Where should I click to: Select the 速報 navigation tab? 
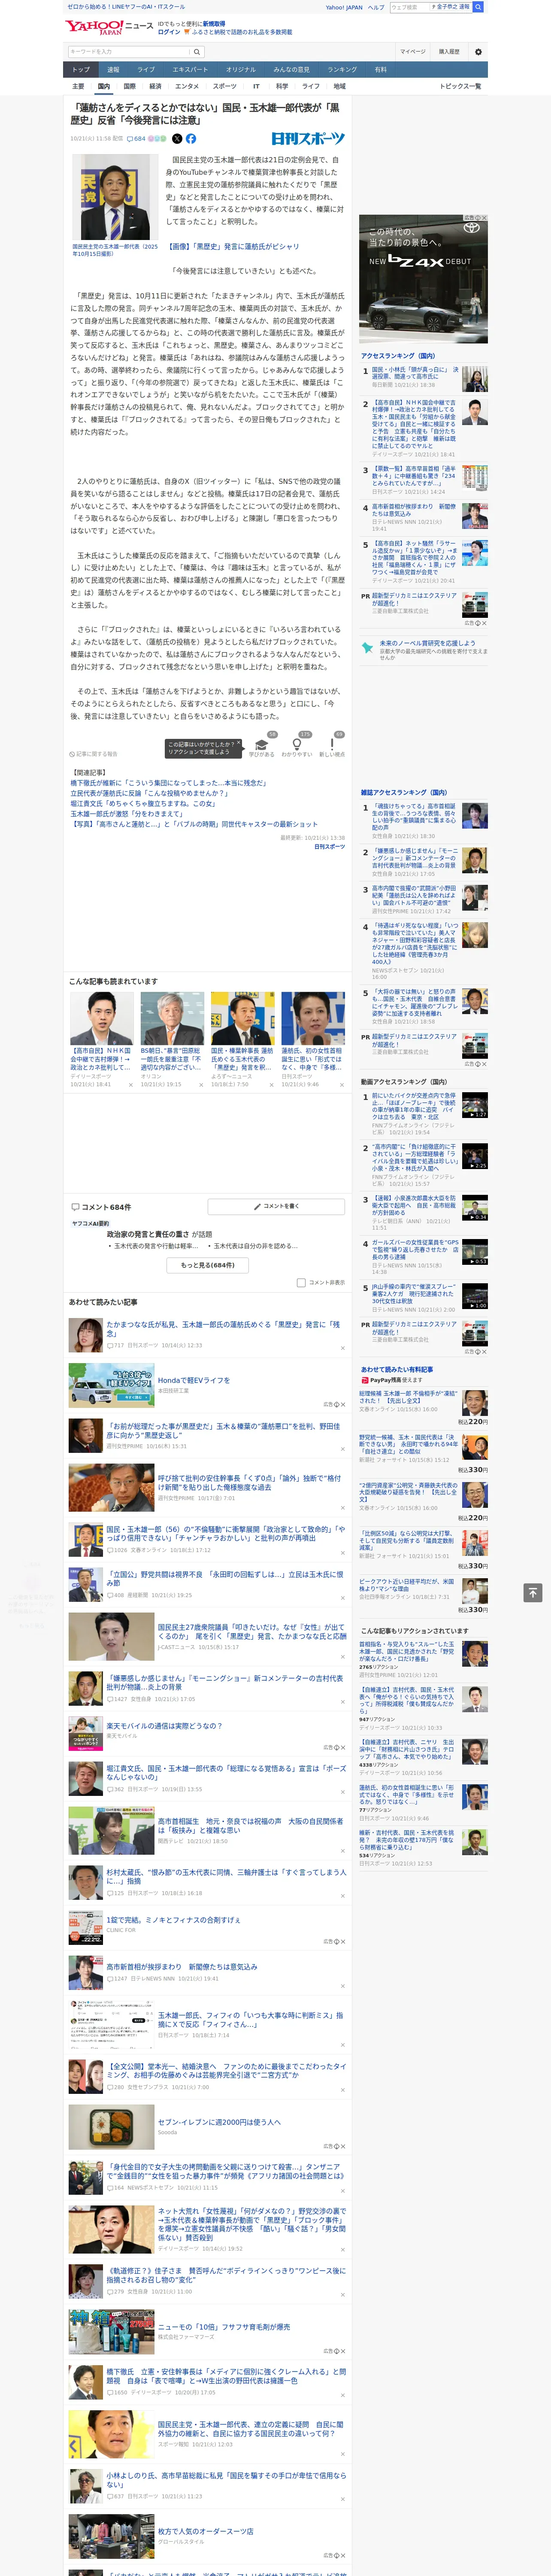[x=113, y=70]
